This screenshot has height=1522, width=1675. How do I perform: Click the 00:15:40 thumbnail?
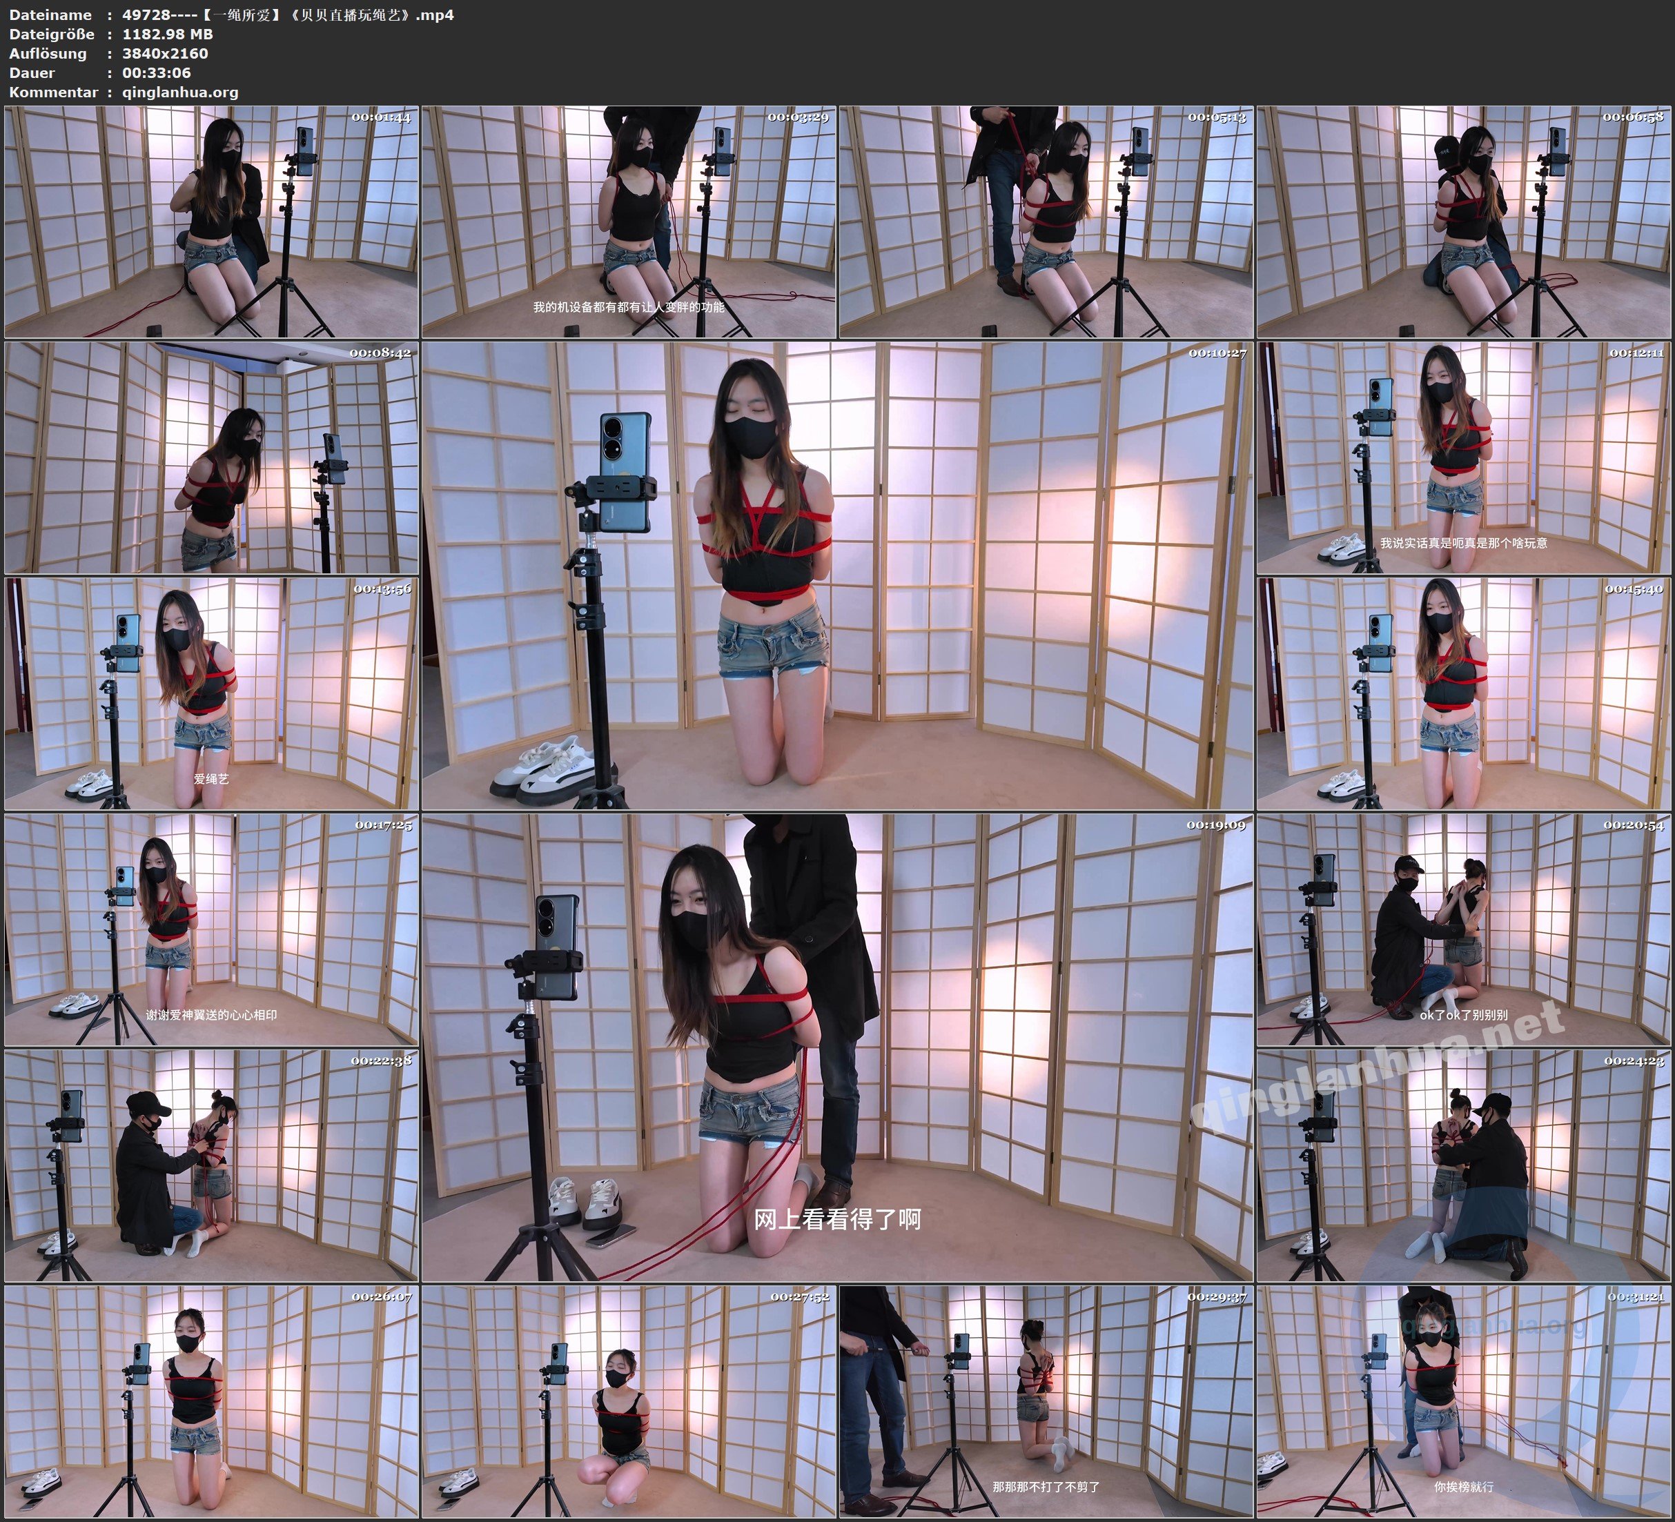point(1464,693)
